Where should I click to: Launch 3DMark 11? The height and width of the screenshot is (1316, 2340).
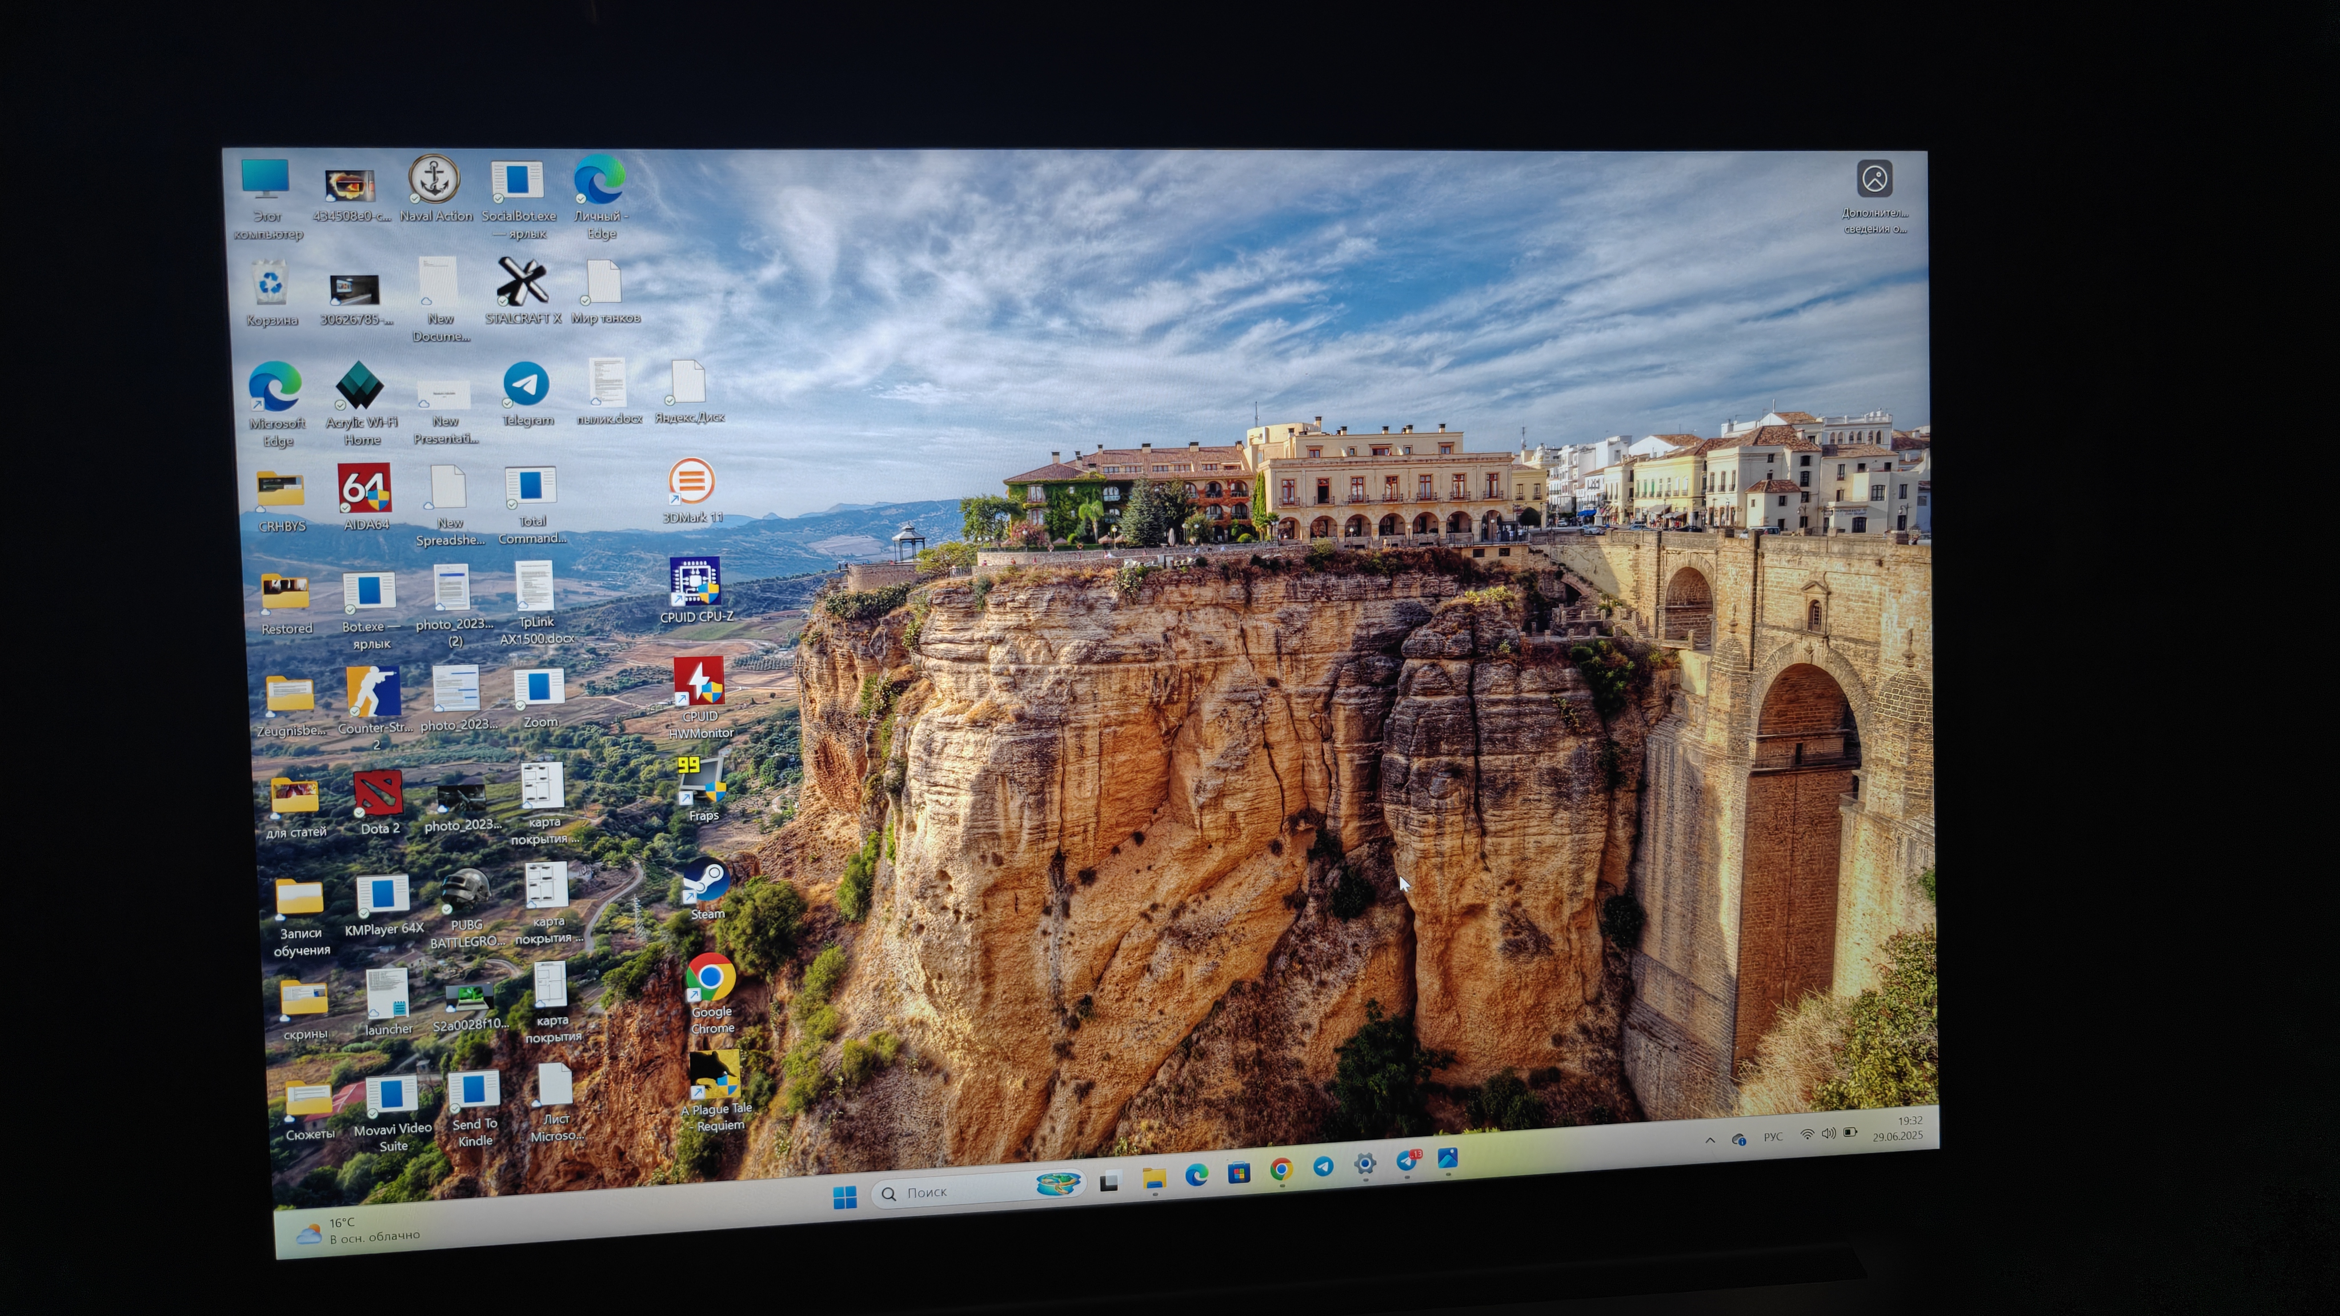tap(692, 491)
